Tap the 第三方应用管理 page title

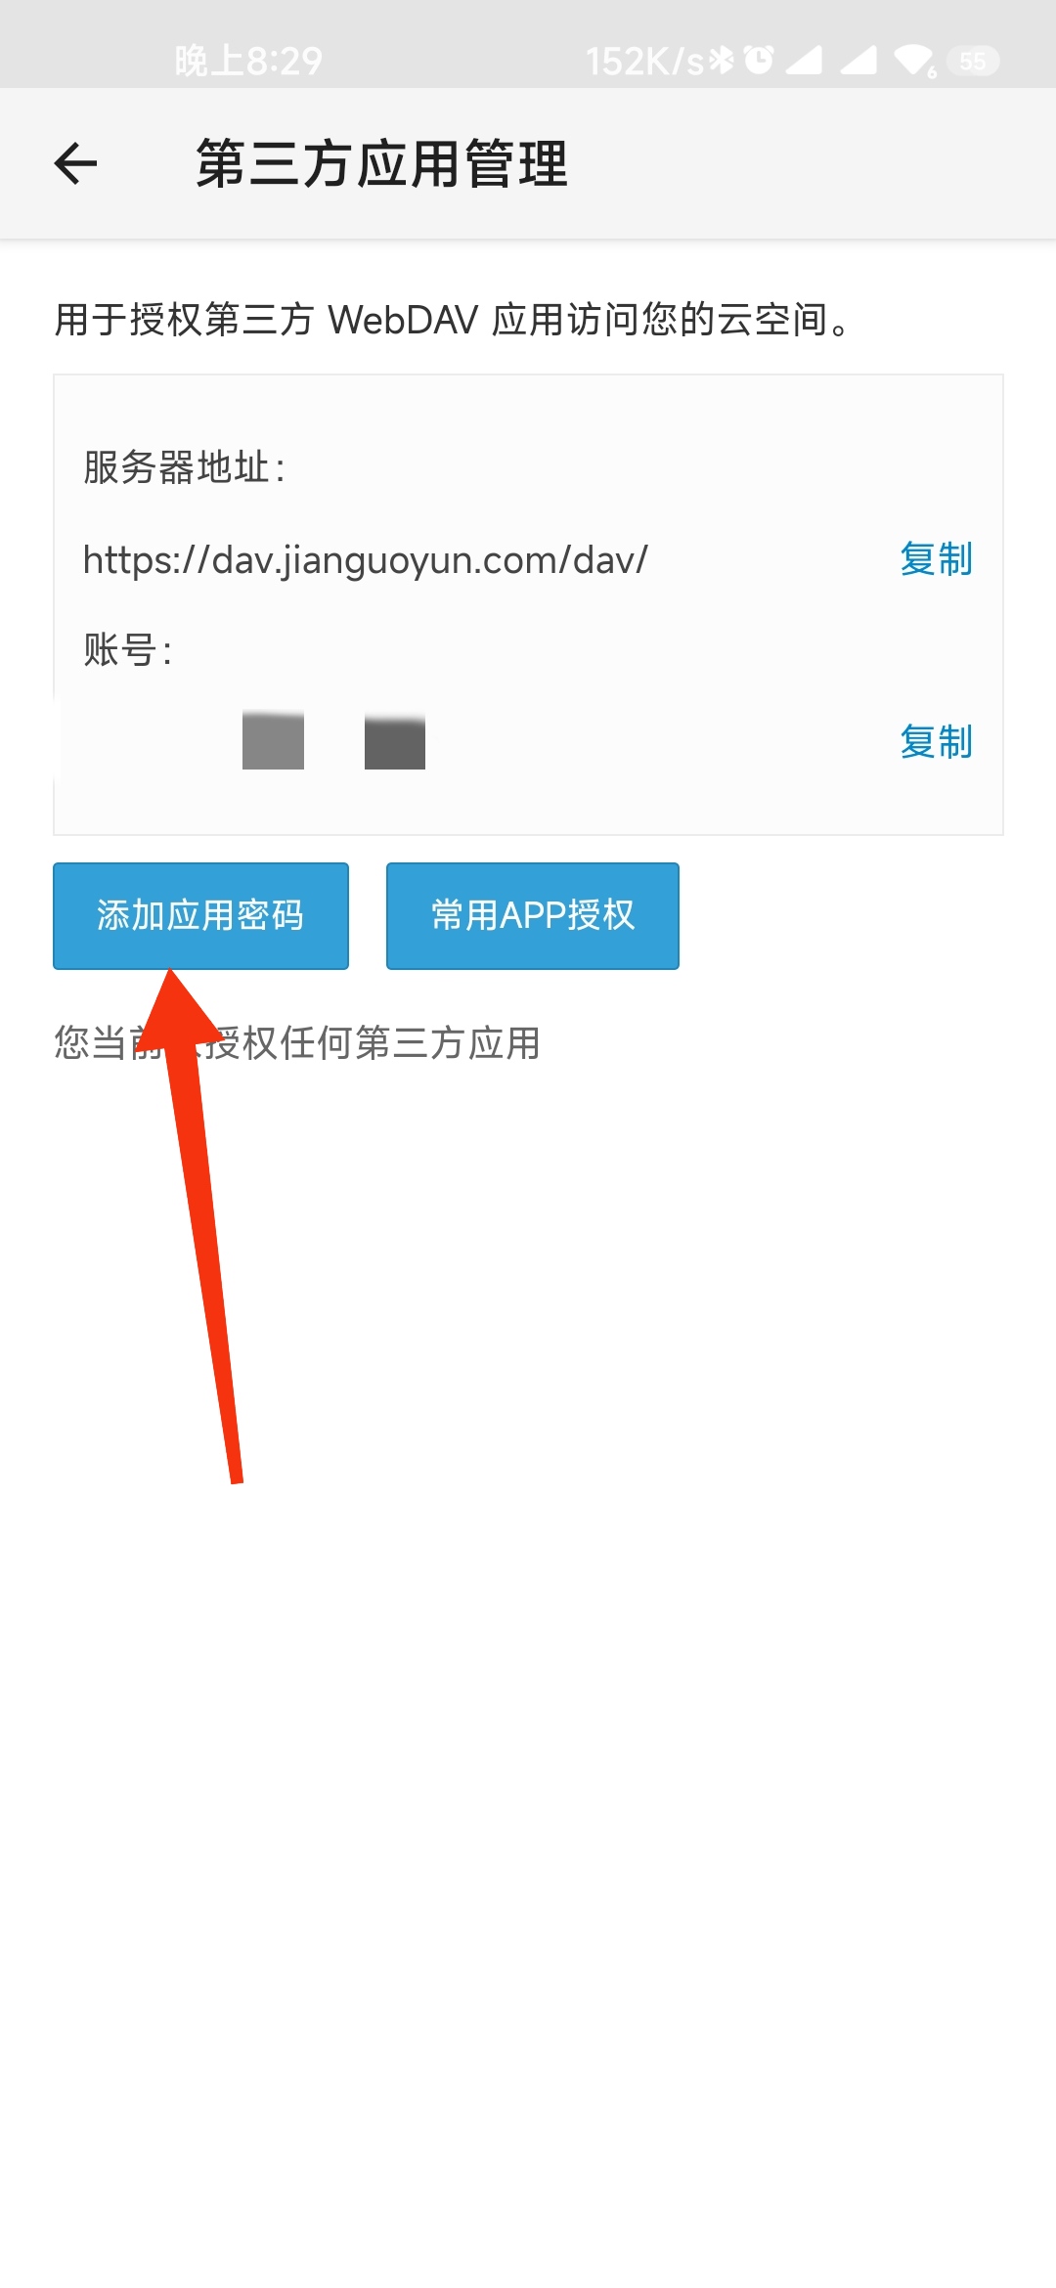(x=381, y=163)
